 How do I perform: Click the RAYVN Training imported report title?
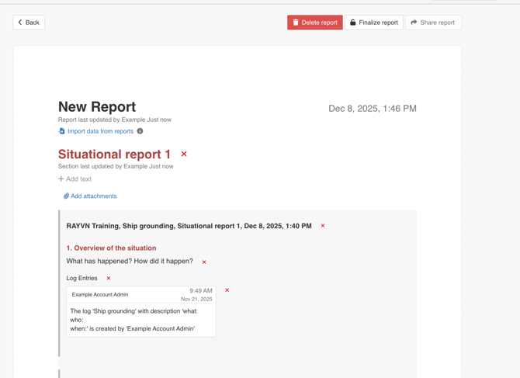tap(189, 226)
